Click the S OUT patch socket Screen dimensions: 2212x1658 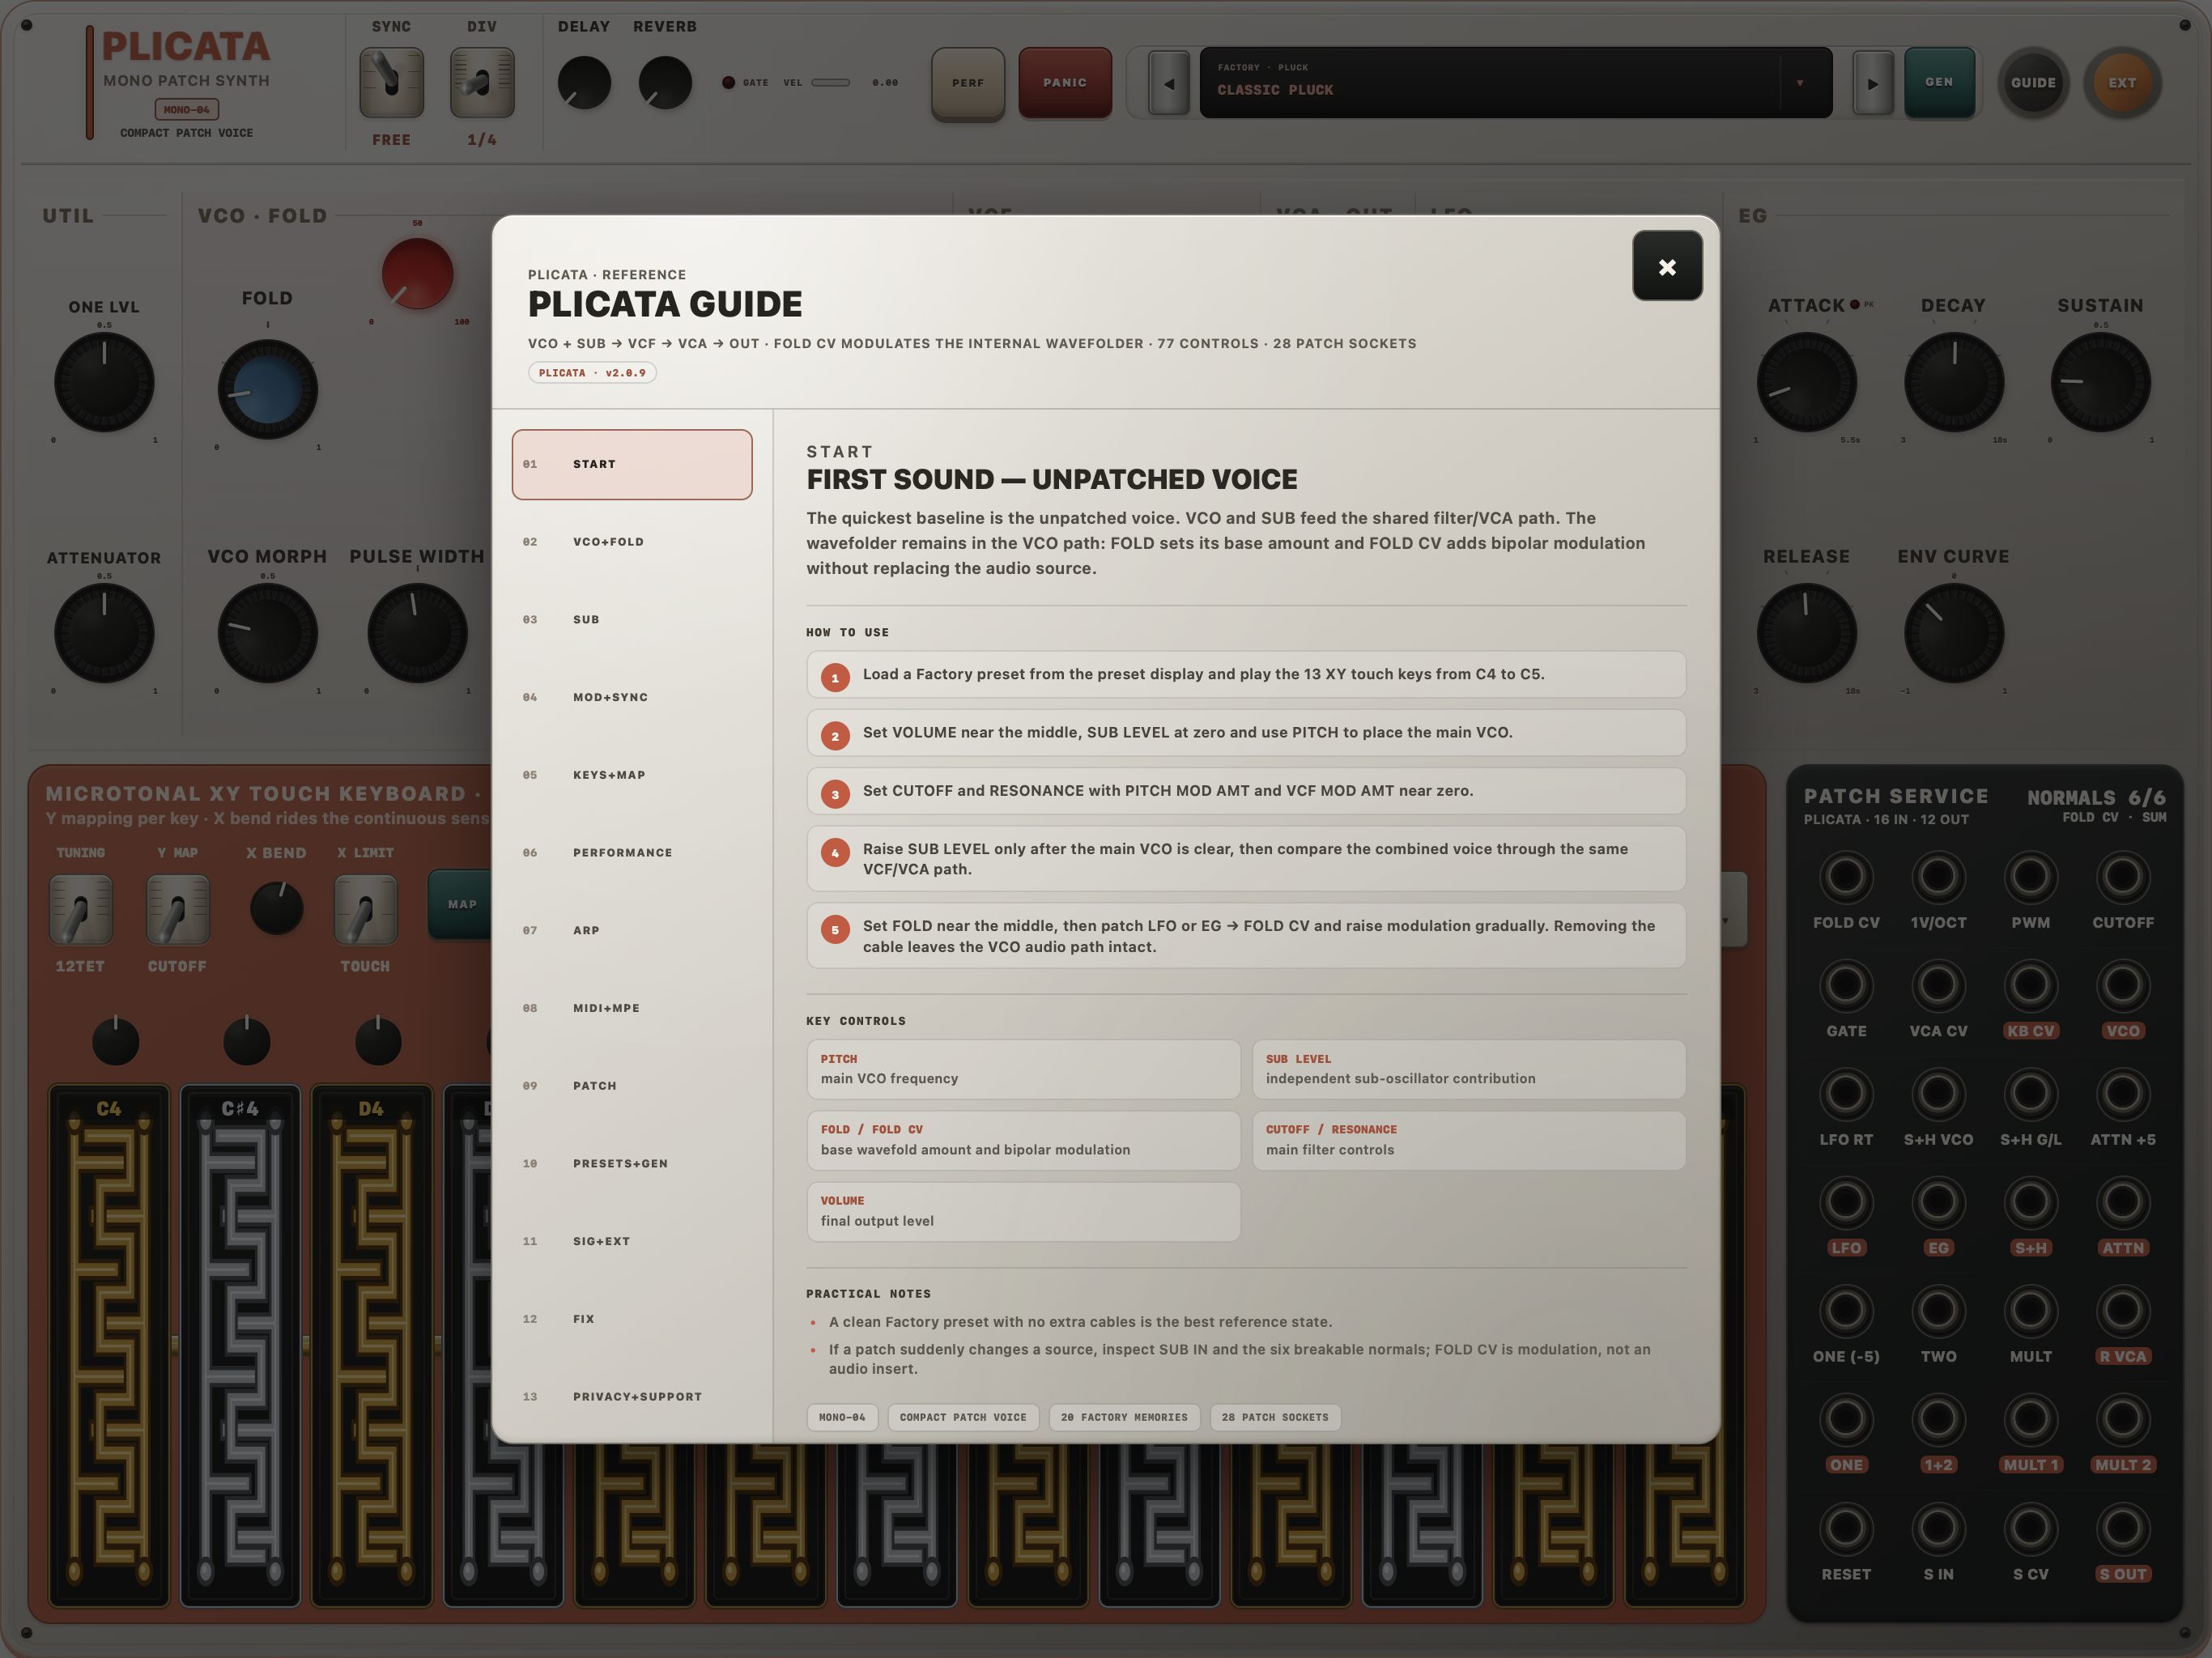click(2122, 1528)
